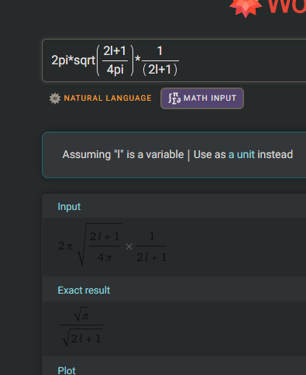
Task: Click the "a unit" link
Action: point(242,154)
